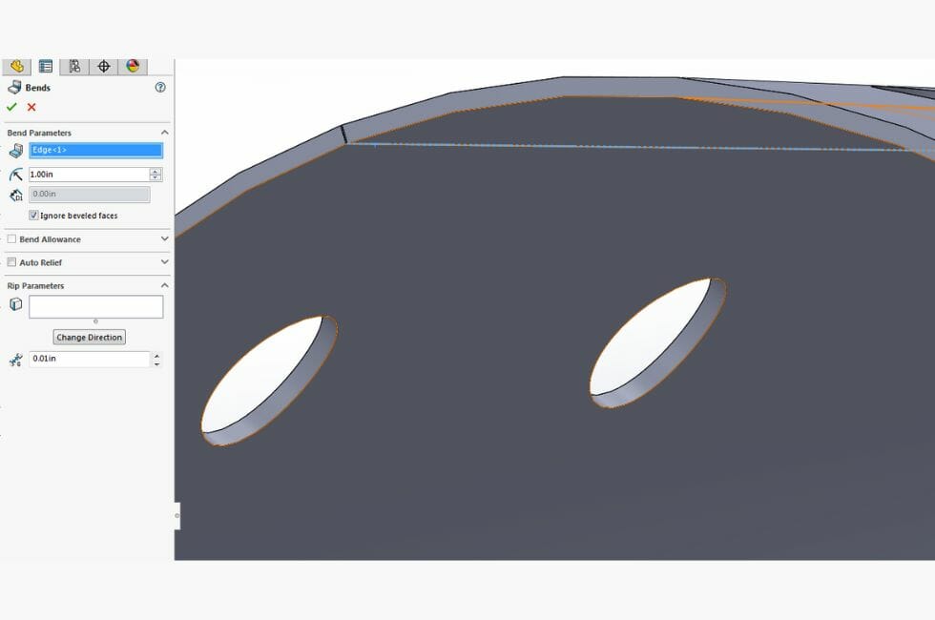935x620 pixels.
Task: Enable the Auto Relief checkbox
Action: [x=10, y=261]
